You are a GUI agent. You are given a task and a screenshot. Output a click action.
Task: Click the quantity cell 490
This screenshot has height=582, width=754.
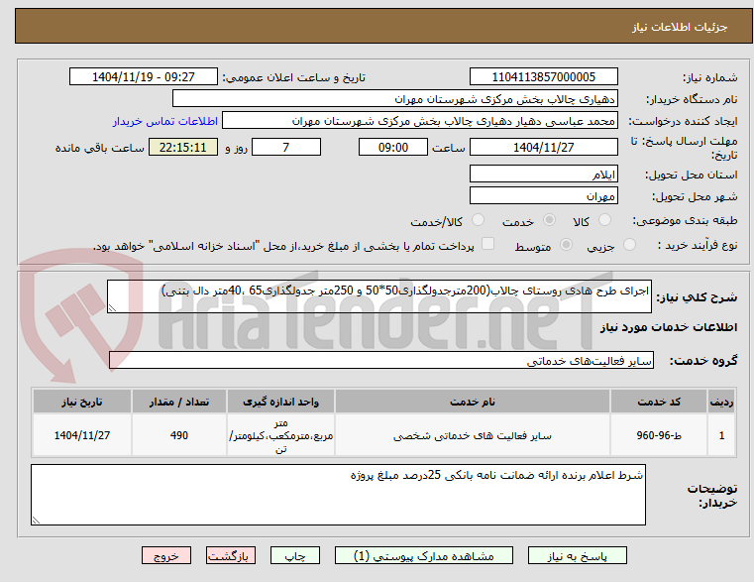pyautogui.click(x=179, y=435)
